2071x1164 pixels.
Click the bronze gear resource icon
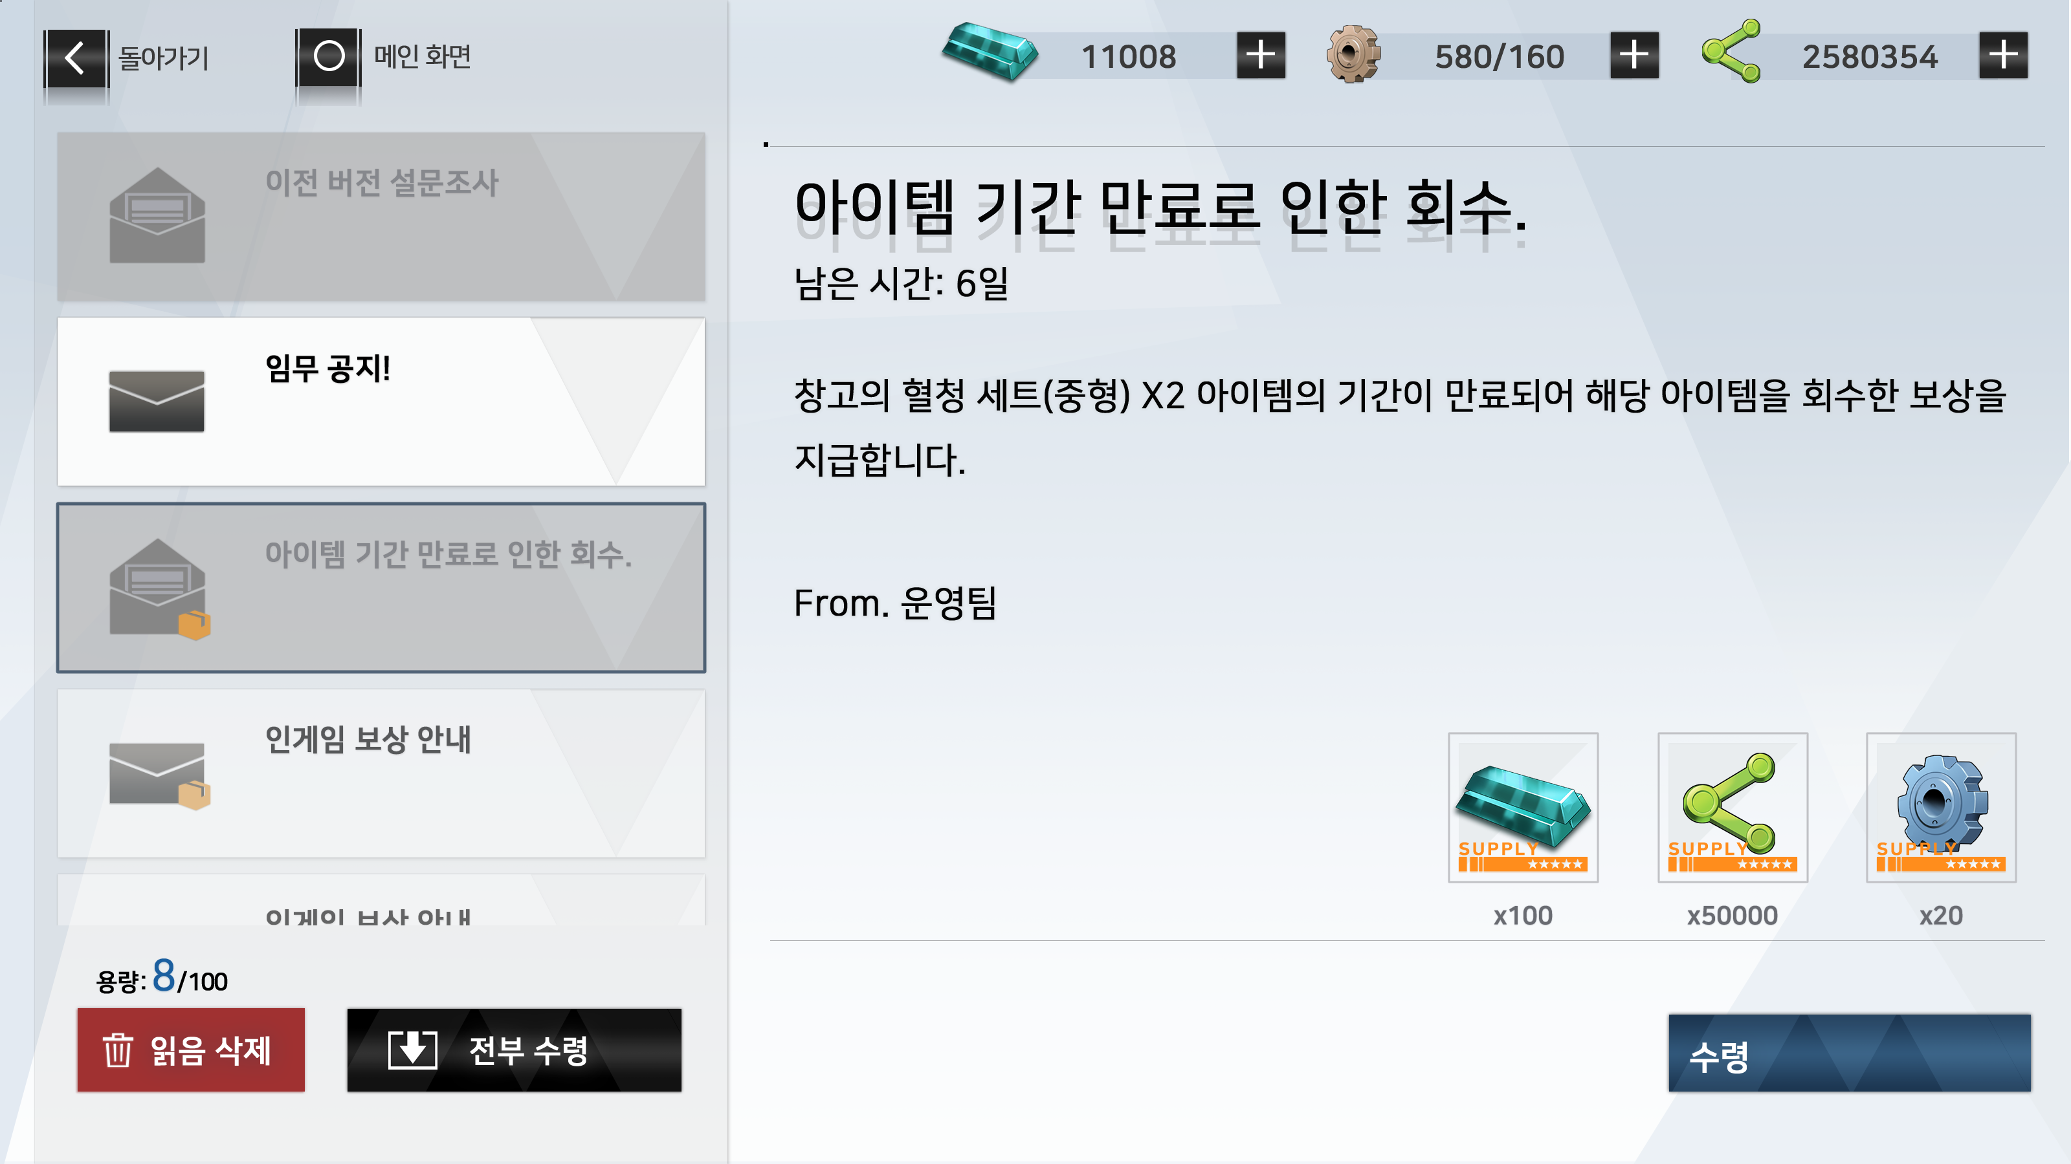click(1353, 54)
